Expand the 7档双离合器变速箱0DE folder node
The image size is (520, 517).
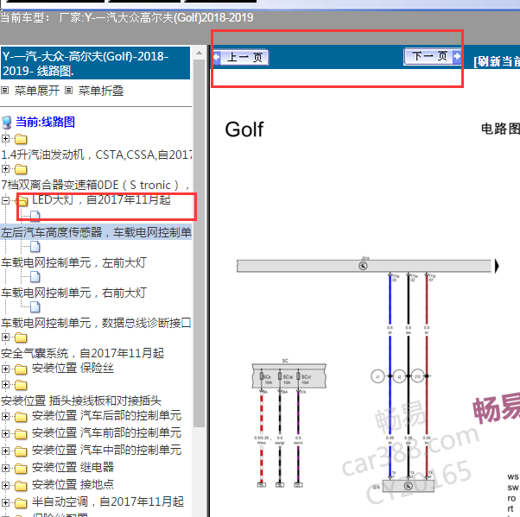[x=5, y=168]
